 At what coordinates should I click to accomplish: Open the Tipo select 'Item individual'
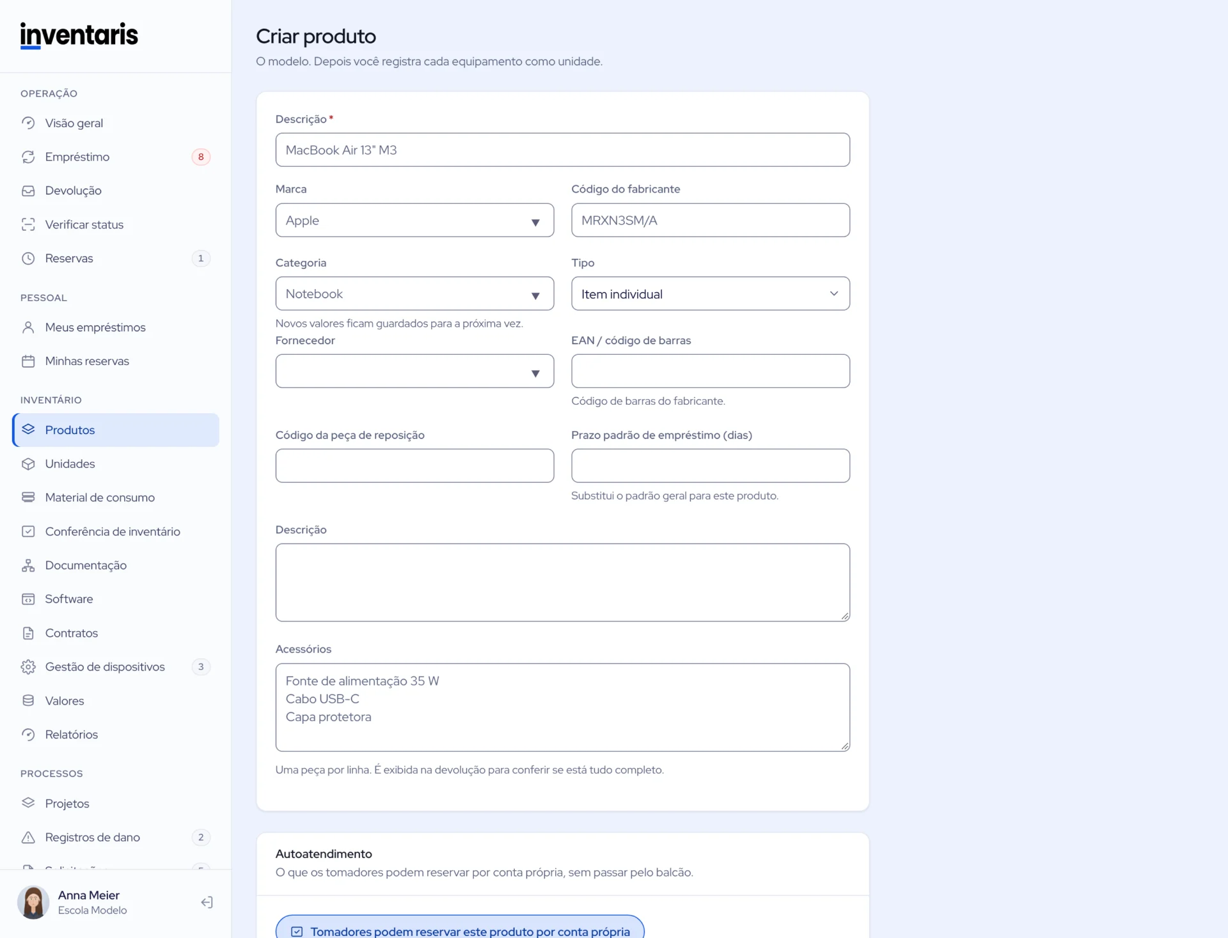(711, 293)
